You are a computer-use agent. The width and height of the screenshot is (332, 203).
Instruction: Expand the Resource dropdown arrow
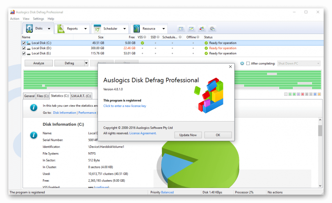pos(164,29)
